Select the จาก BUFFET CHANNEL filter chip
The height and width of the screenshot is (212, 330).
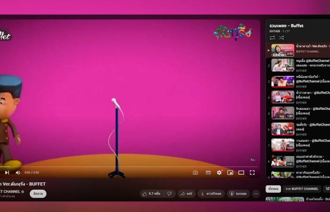(x=302, y=189)
